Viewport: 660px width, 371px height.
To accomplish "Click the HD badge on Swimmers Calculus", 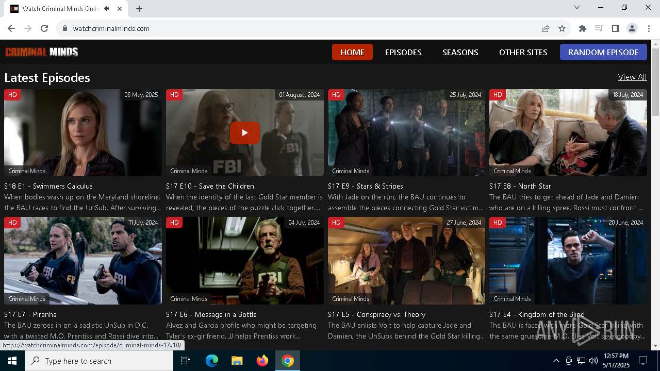I will (12, 95).
